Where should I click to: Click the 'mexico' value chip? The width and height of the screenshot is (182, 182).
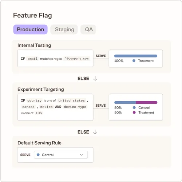point(47,107)
